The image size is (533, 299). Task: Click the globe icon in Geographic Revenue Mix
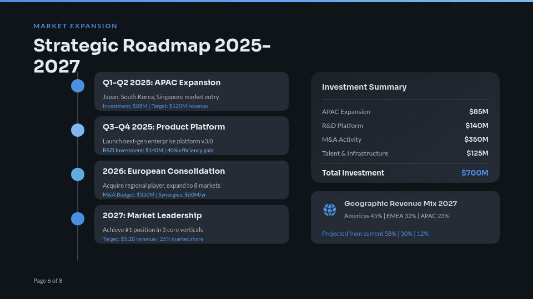[x=330, y=209]
